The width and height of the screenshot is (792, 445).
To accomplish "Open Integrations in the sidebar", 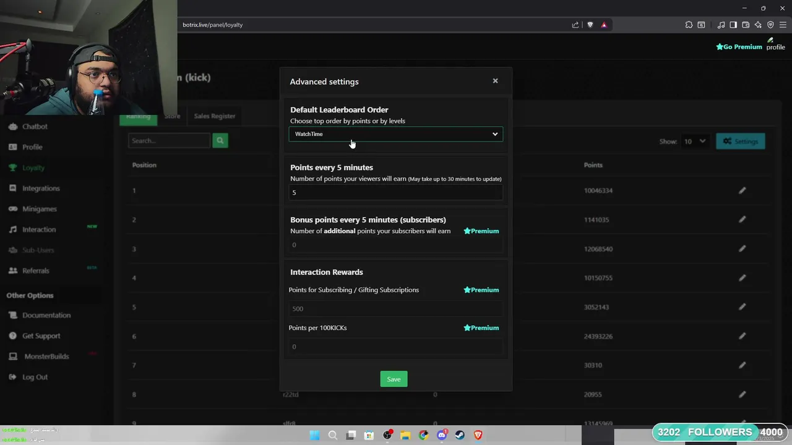I will (41, 189).
